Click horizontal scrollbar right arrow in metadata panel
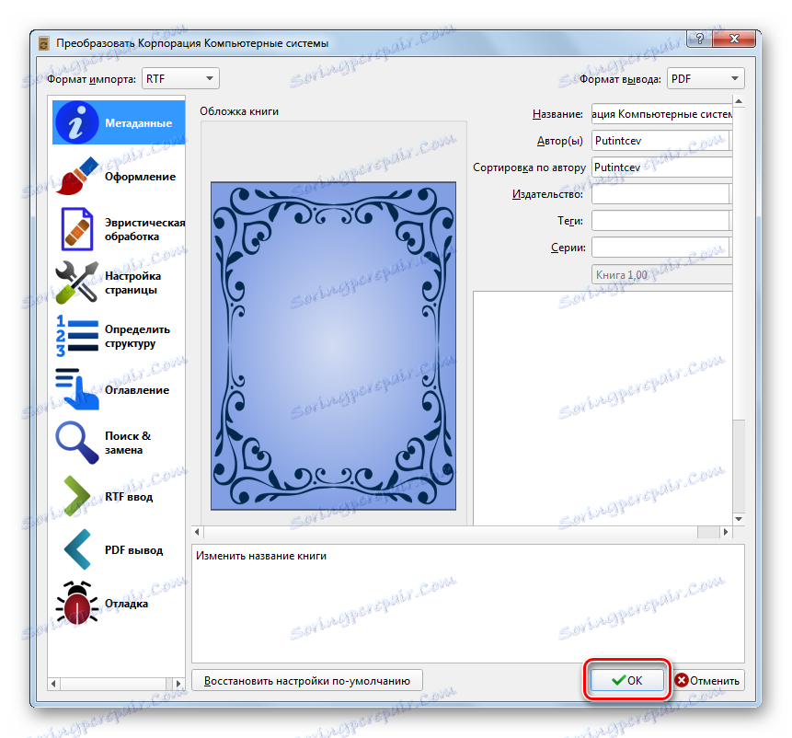 click(726, 532)
